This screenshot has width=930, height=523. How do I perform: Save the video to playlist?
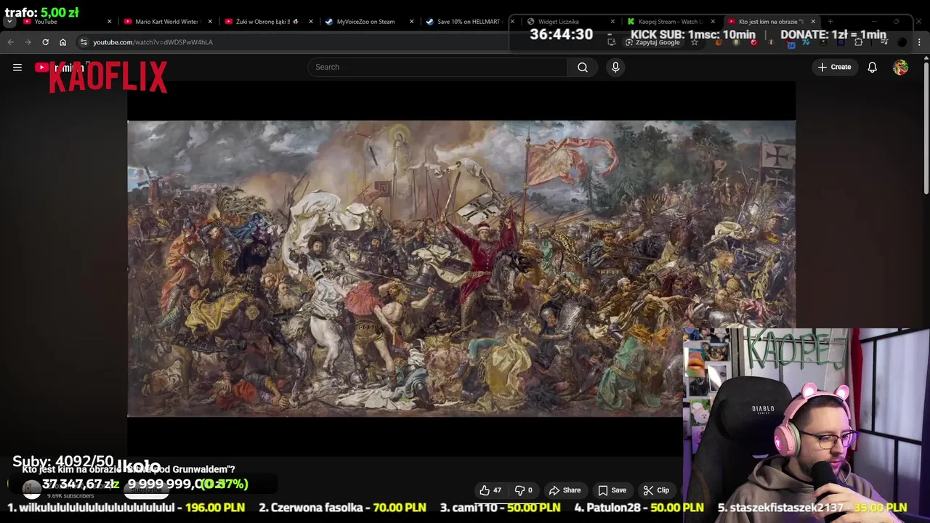click(612, 490)
